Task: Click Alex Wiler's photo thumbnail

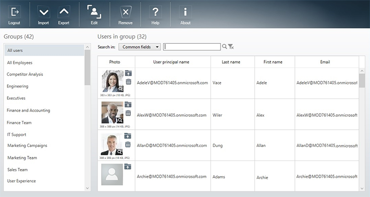Action: 113,113
